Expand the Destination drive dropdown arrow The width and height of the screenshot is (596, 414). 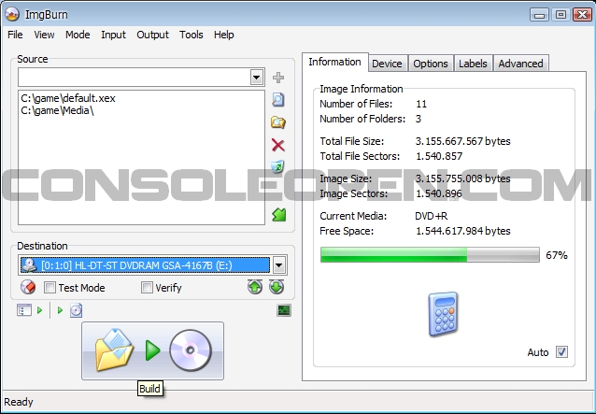[x=279, y=265]
